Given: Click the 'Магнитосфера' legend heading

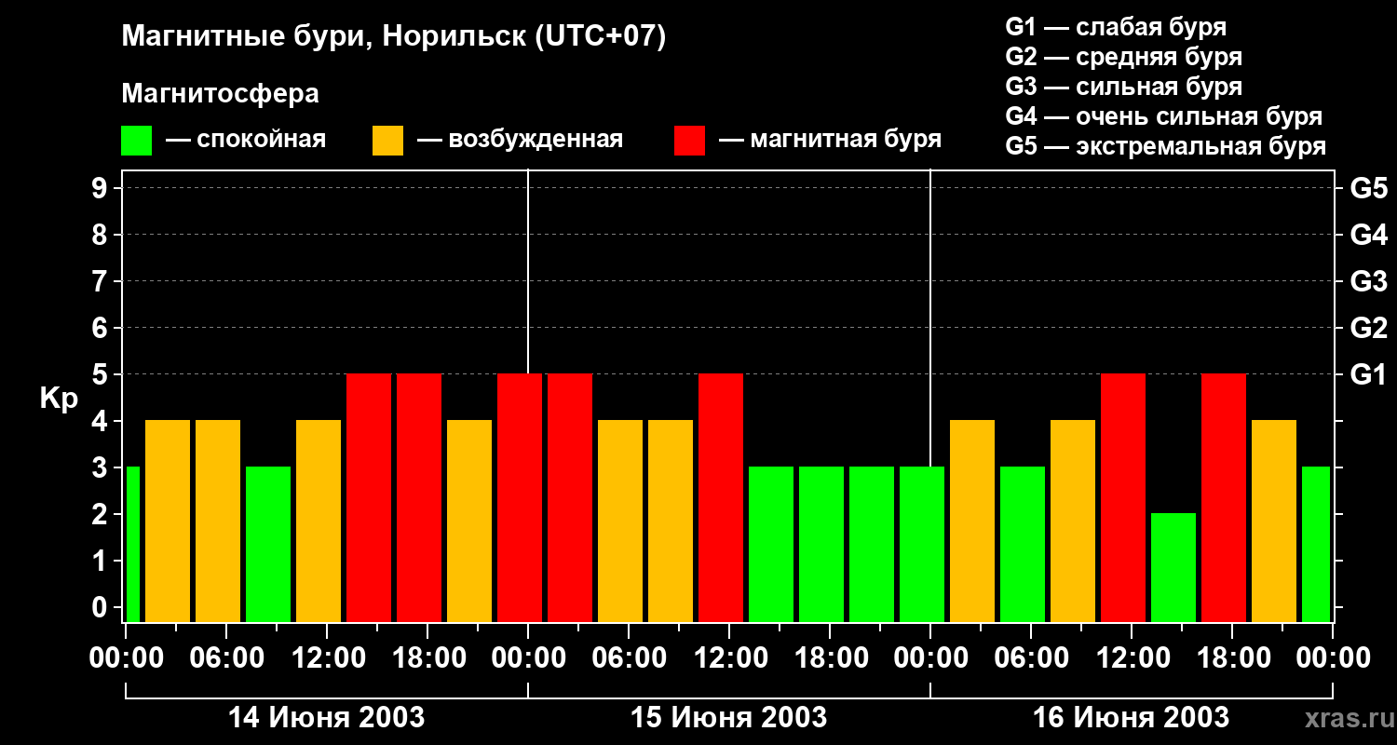Looking at the screenshot, I should click(x=220, y=94).
